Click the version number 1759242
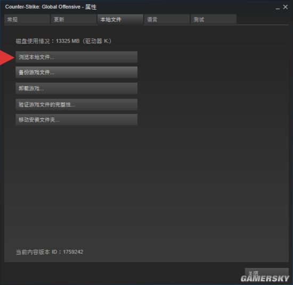 (73, 252)
